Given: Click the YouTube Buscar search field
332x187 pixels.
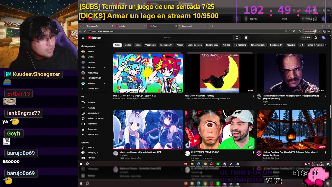Looking at the screenshot, I should [197, 38].
